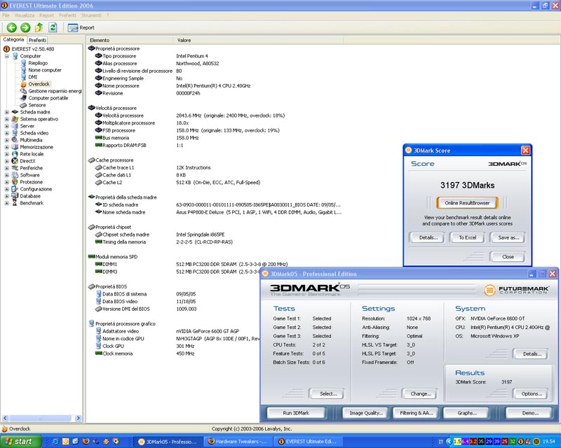Click the Server category icon
This screenshot has height=448, width=561.
[15, 126]
